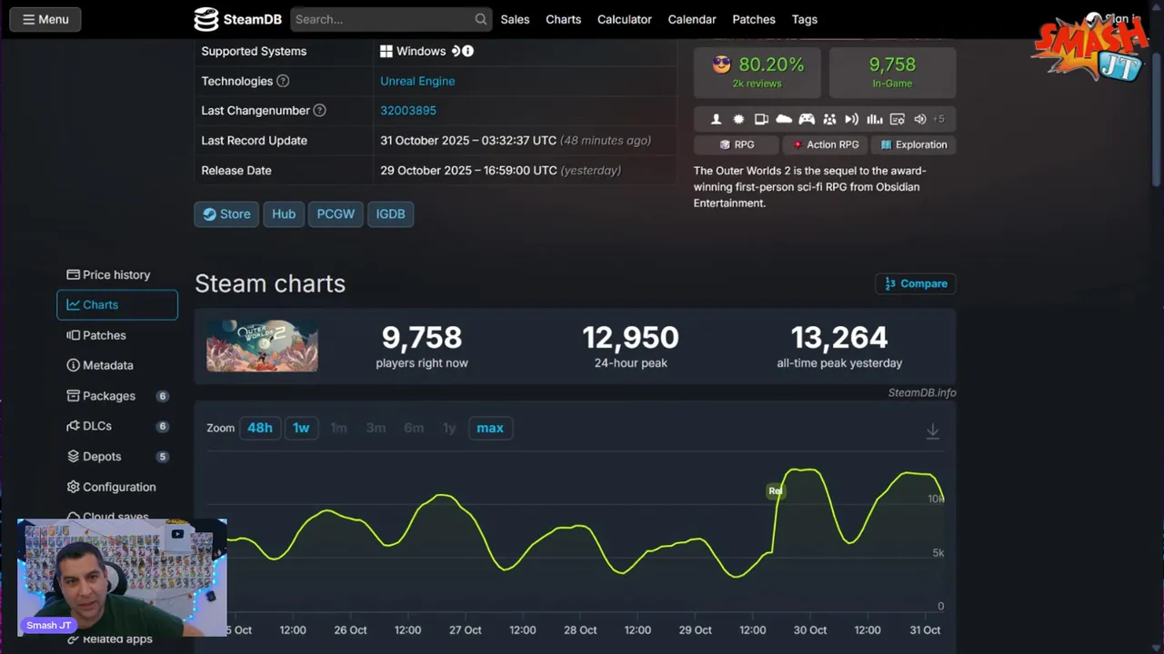Open the IGDB button
The image size is (1164, 654).
[390, 214]
